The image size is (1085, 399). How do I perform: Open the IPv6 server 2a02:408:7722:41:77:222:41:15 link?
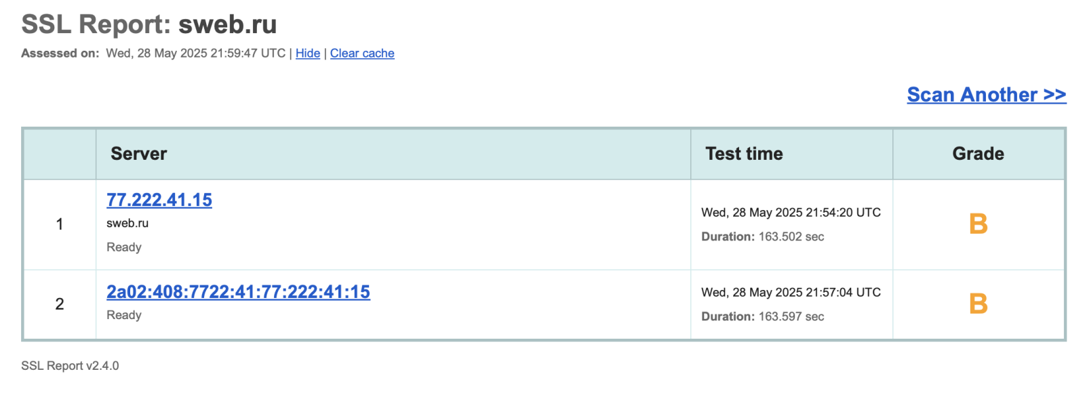(x=238, y=292)
